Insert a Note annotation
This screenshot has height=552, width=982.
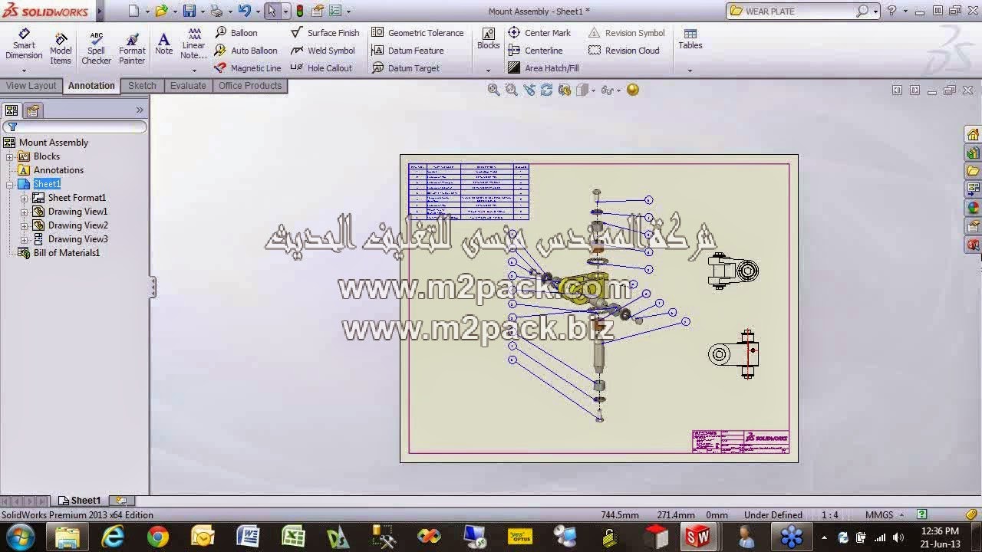pos(163,44)
